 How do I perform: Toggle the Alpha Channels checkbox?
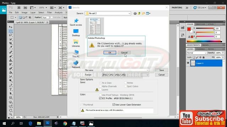(x=100, y=86)
